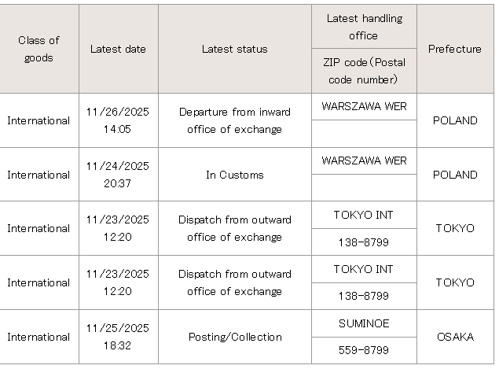This screenshot has height=369, width=499.
Task: Click the "In Customs" status cell
Action: click(234, 175)
